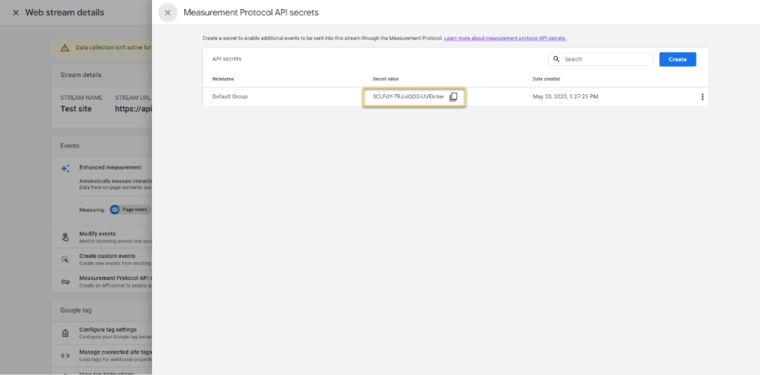This screenshot has height=375, width=760.
Task: Click the Manage connected site tags icon
Action: (x=66, y=356)
